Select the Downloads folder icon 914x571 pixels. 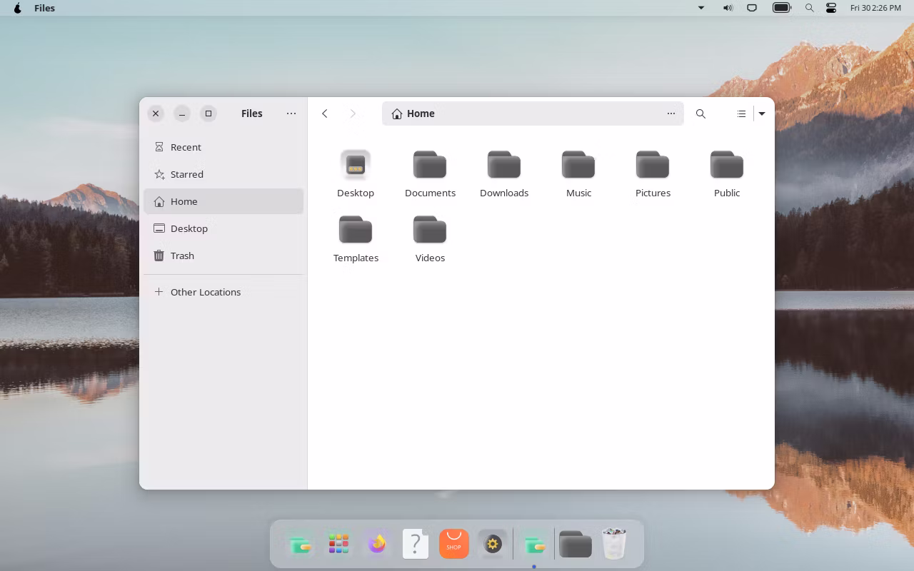pyautogui.click(x=504, y=166)
